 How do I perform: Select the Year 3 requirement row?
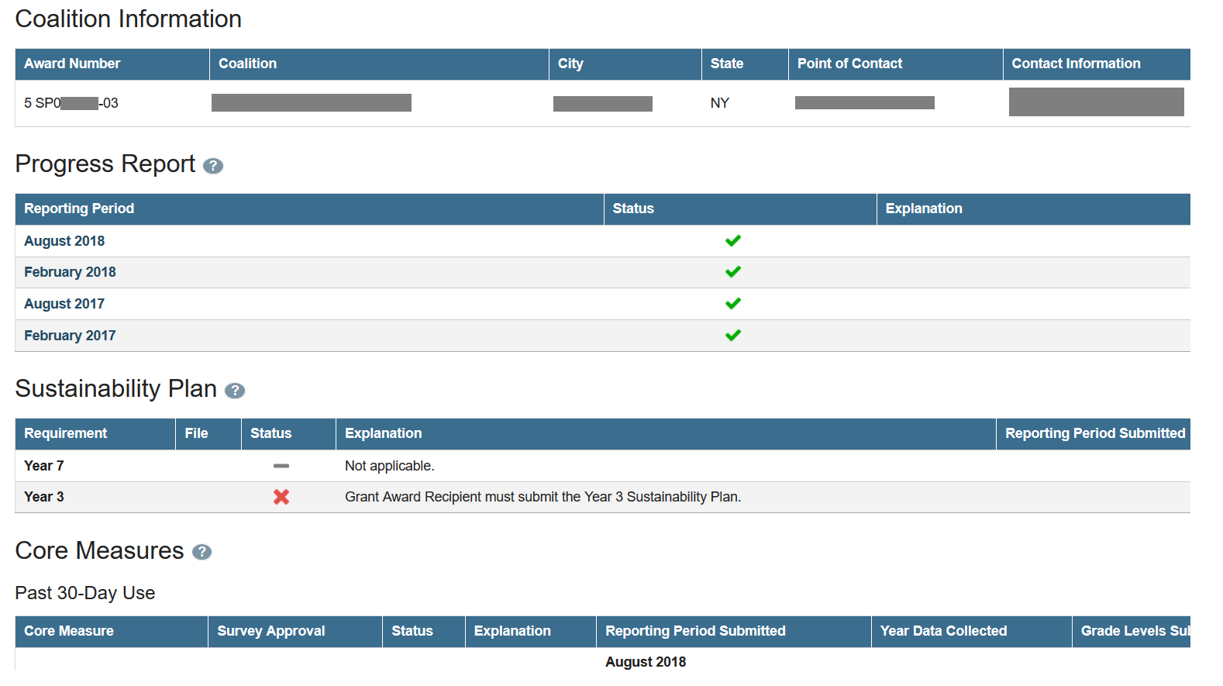[x=44, y=497]
